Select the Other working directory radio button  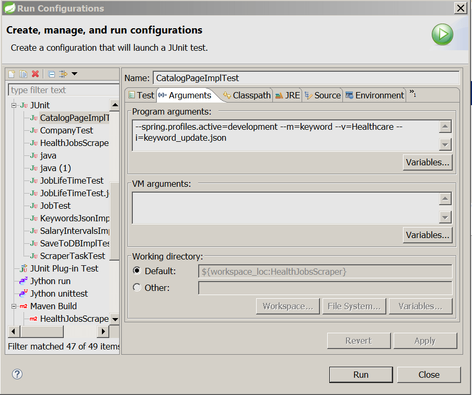point(137,287)
